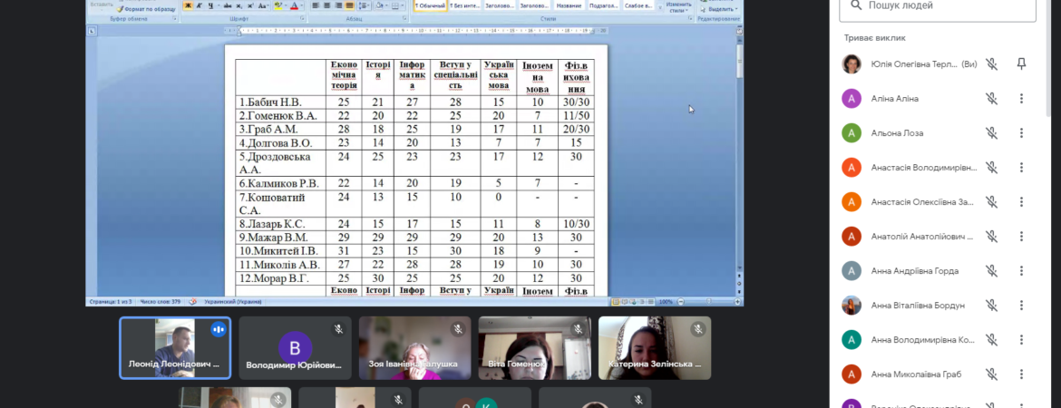Mute participant Аліна Аліна
Viewport: 1061px width, 408px height.
pyautogui.click(x=991, y=99)
